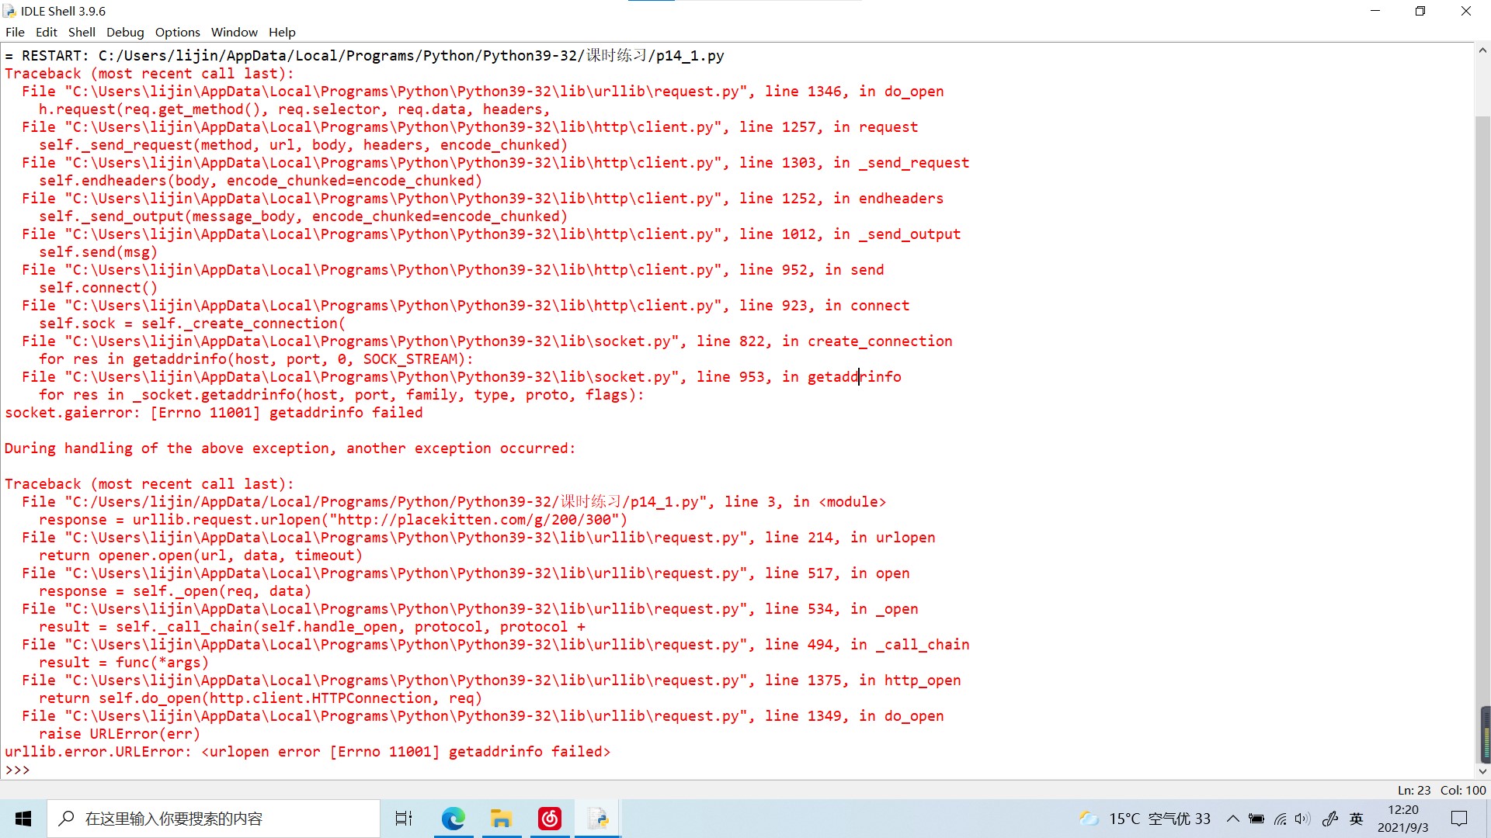Open Task View from the taskbar
This screenshot has width=1491, height=838.
[x=404, y=819]
